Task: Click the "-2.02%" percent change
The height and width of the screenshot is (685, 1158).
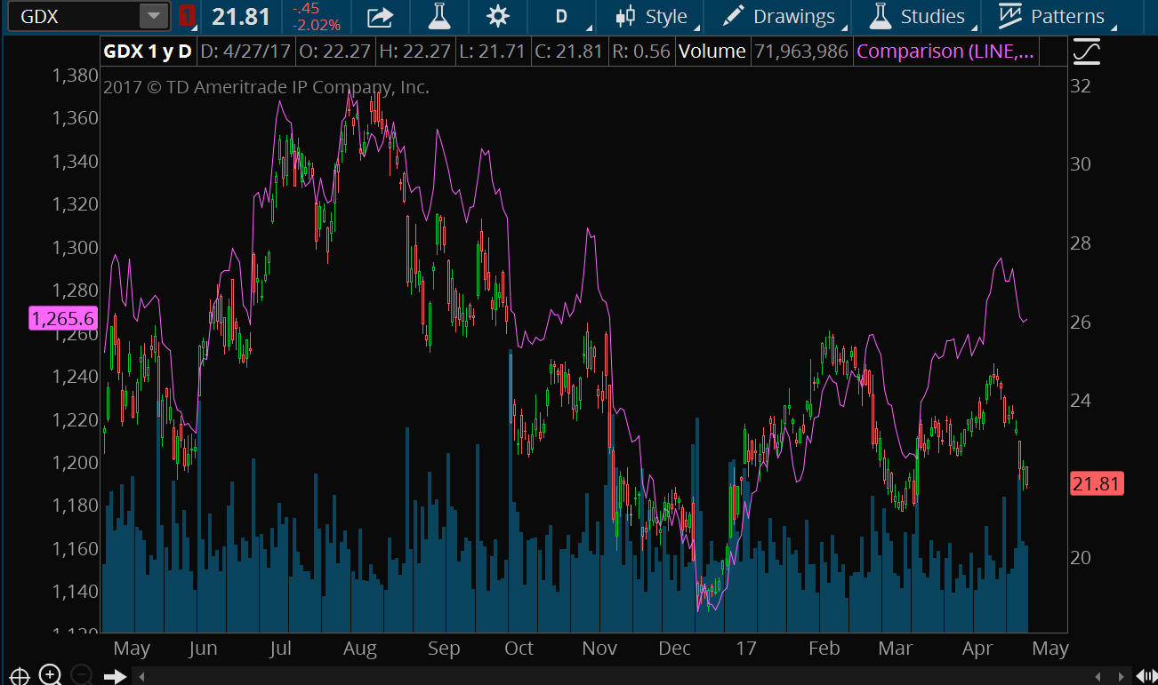Action: [x=317, y=25]
